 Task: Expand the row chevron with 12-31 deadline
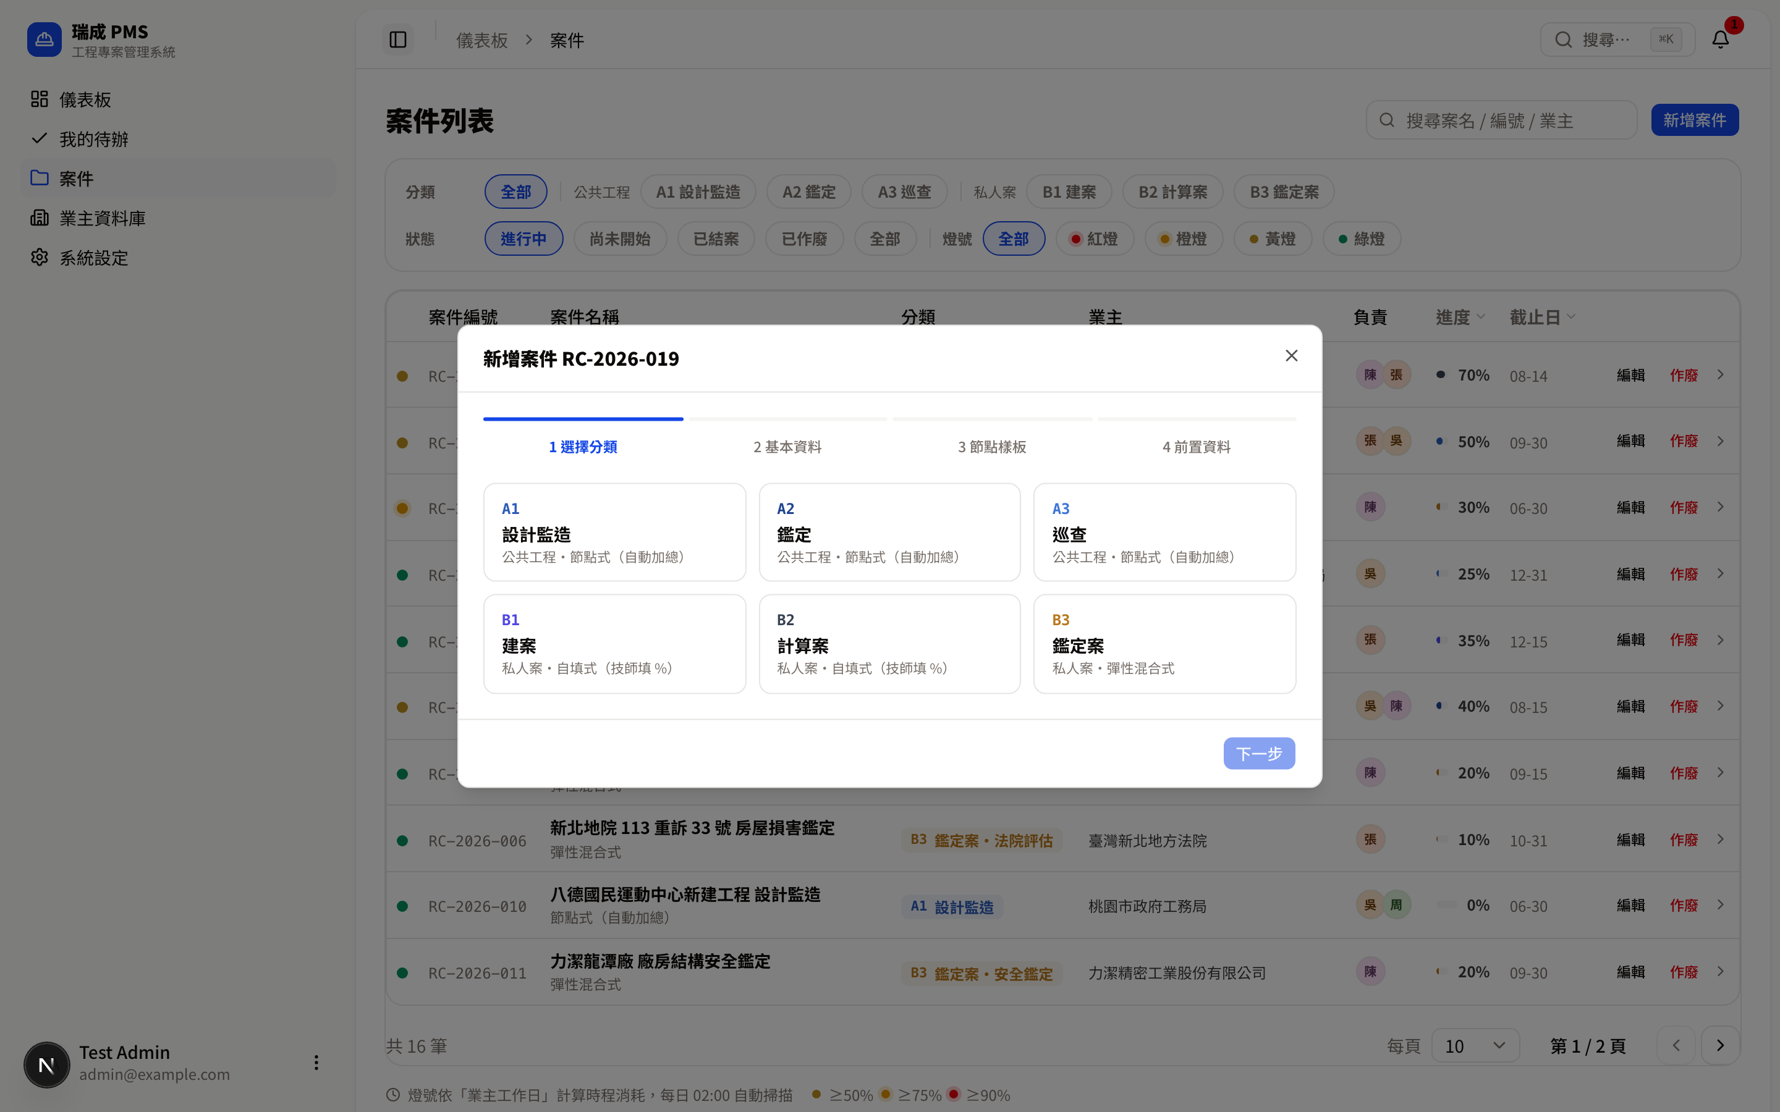point(1721,574)
